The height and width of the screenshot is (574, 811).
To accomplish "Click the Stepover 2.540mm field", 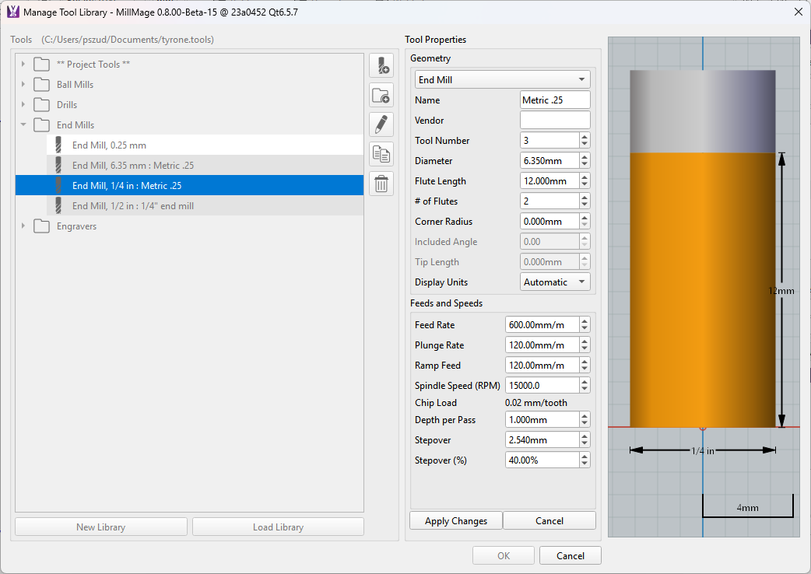I will (542, 439).
